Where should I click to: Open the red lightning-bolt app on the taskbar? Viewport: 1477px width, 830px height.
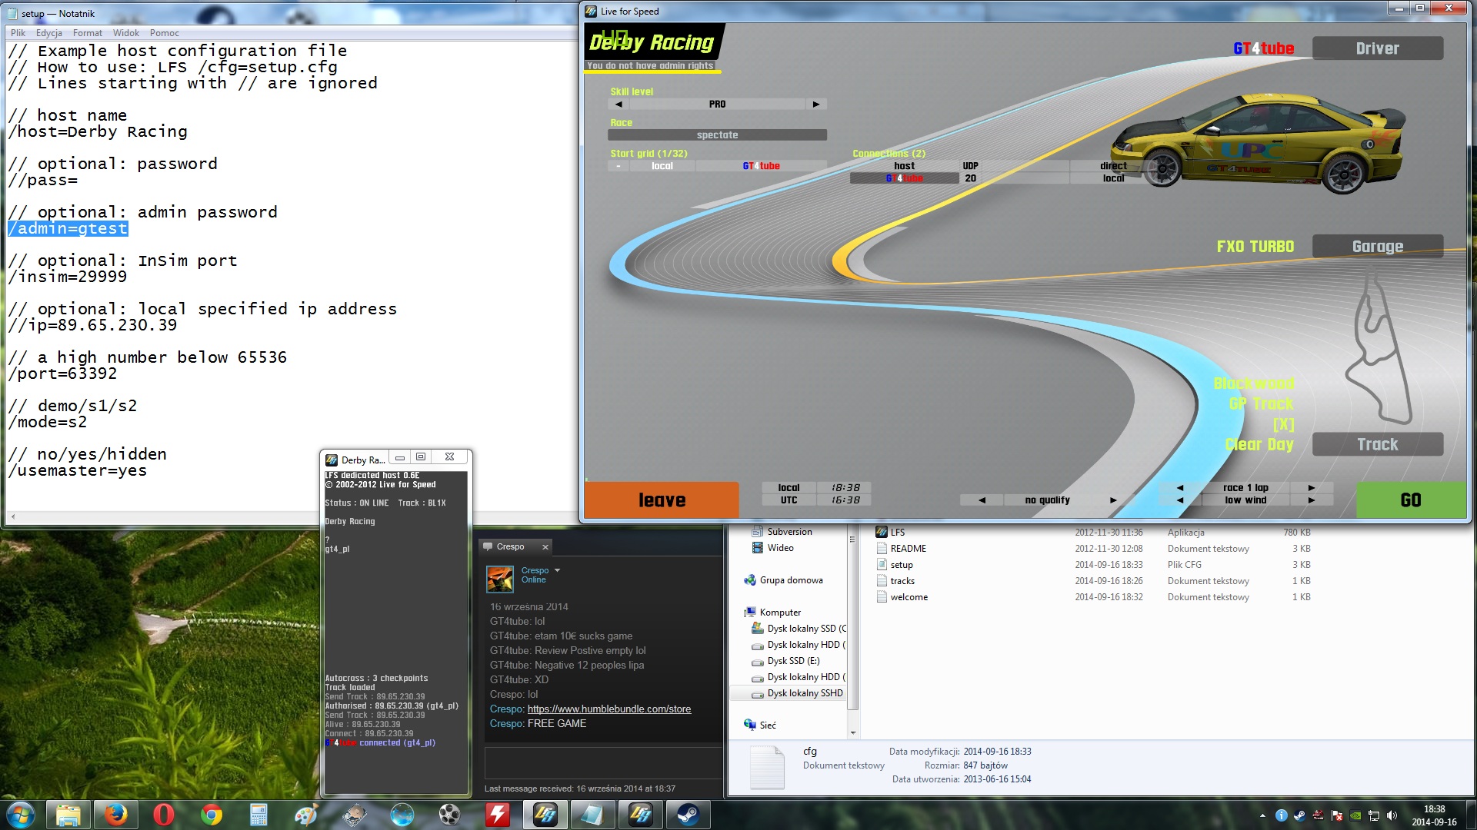pyautogui.click(x=498, y=815)
